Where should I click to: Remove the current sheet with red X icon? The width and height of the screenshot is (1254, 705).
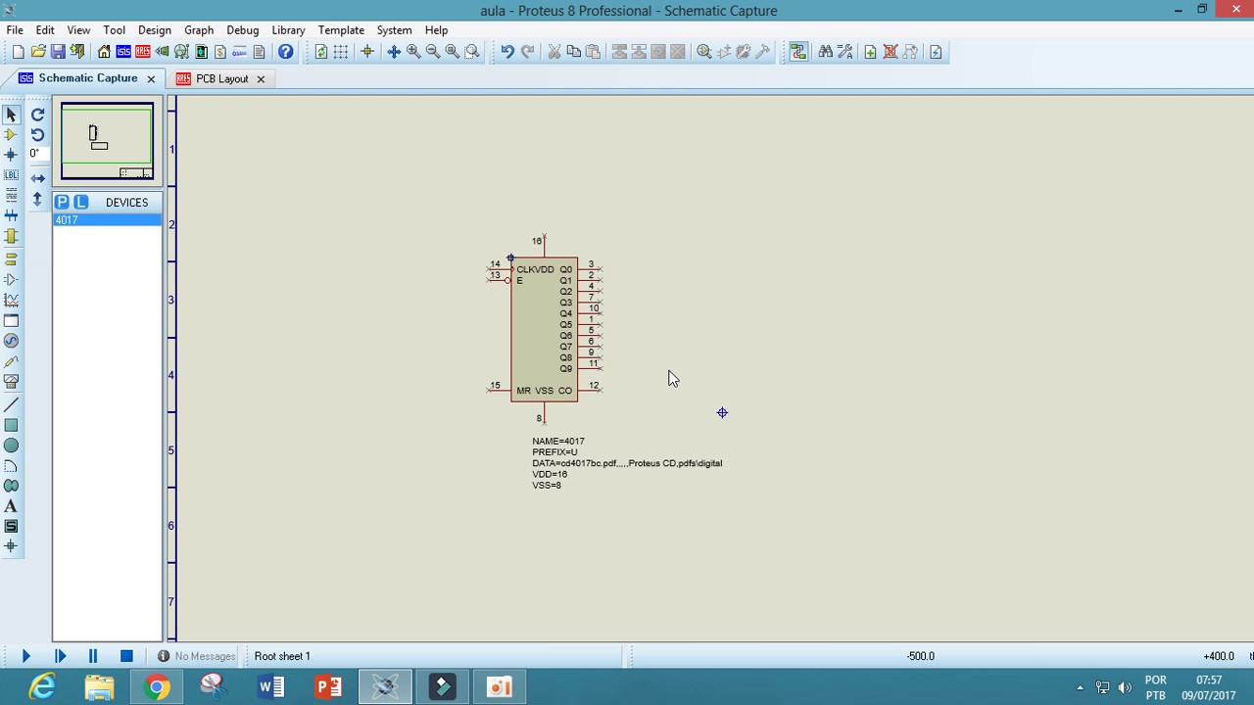[x=891, y=52]
